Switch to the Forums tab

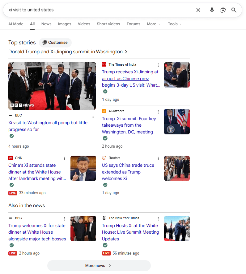pos(133,24)
